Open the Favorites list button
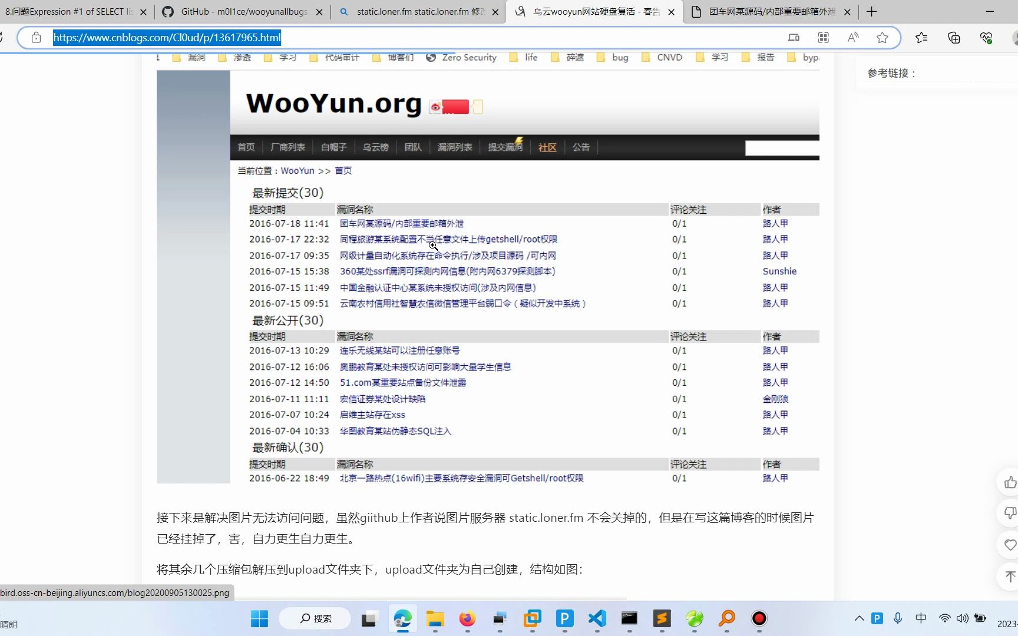1018x636 pixels. pos(921,38)
